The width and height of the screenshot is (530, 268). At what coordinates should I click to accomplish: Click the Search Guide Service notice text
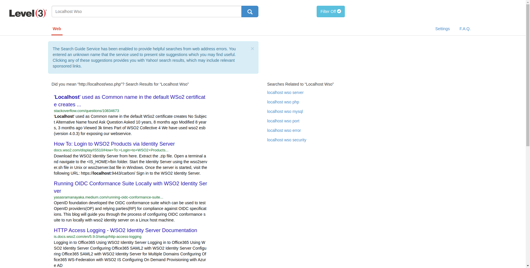coord(144,57)
